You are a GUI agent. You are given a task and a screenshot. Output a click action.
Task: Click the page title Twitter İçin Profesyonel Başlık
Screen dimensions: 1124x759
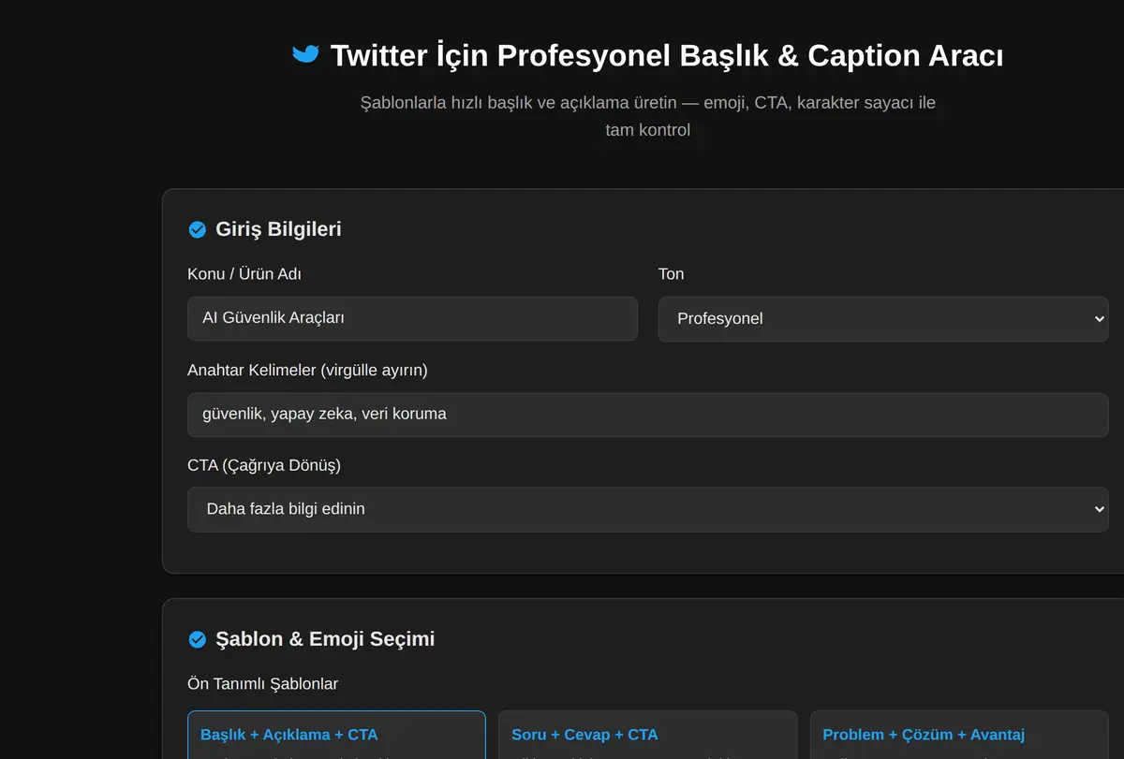(667, 55)
